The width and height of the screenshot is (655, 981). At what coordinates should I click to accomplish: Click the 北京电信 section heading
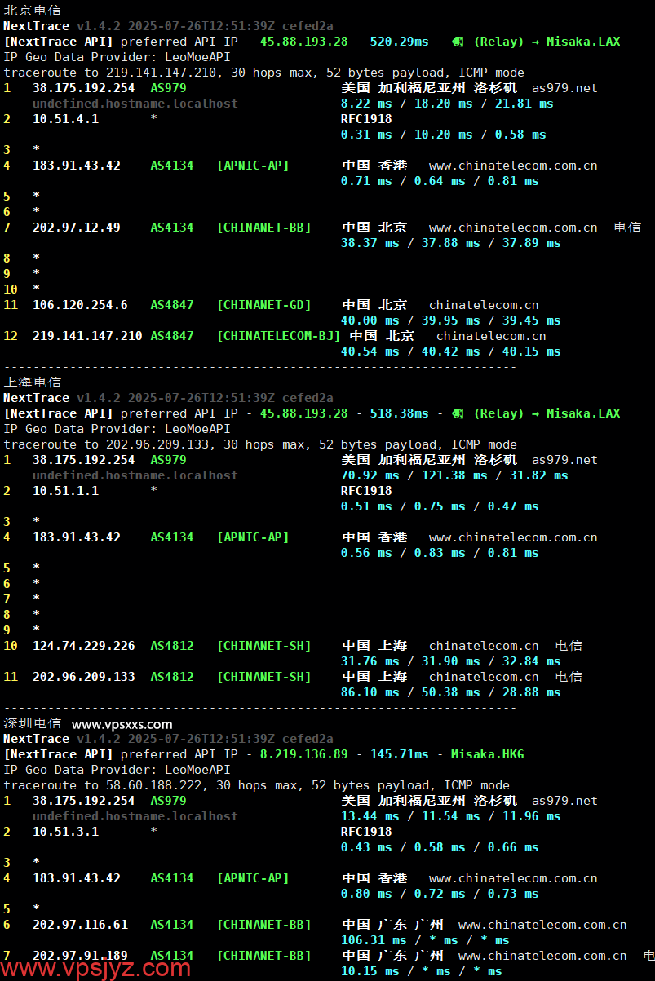tap(32, 11)
